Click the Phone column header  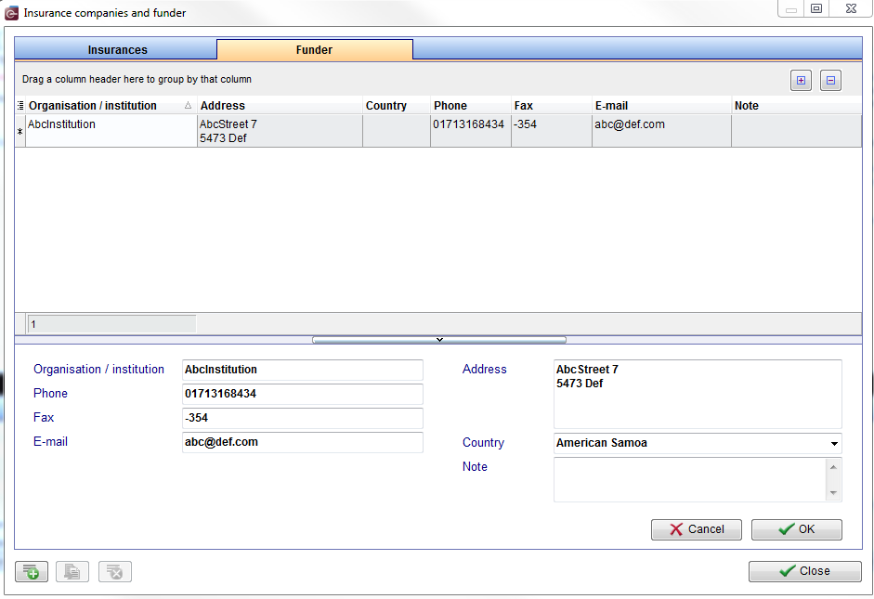[471, 105]
